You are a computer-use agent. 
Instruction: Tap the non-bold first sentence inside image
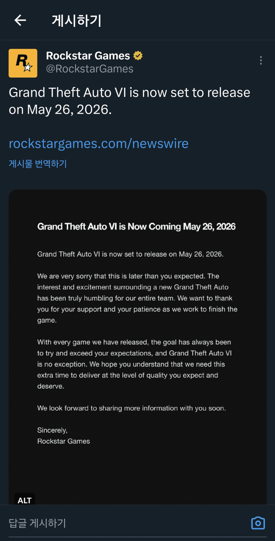130,254
